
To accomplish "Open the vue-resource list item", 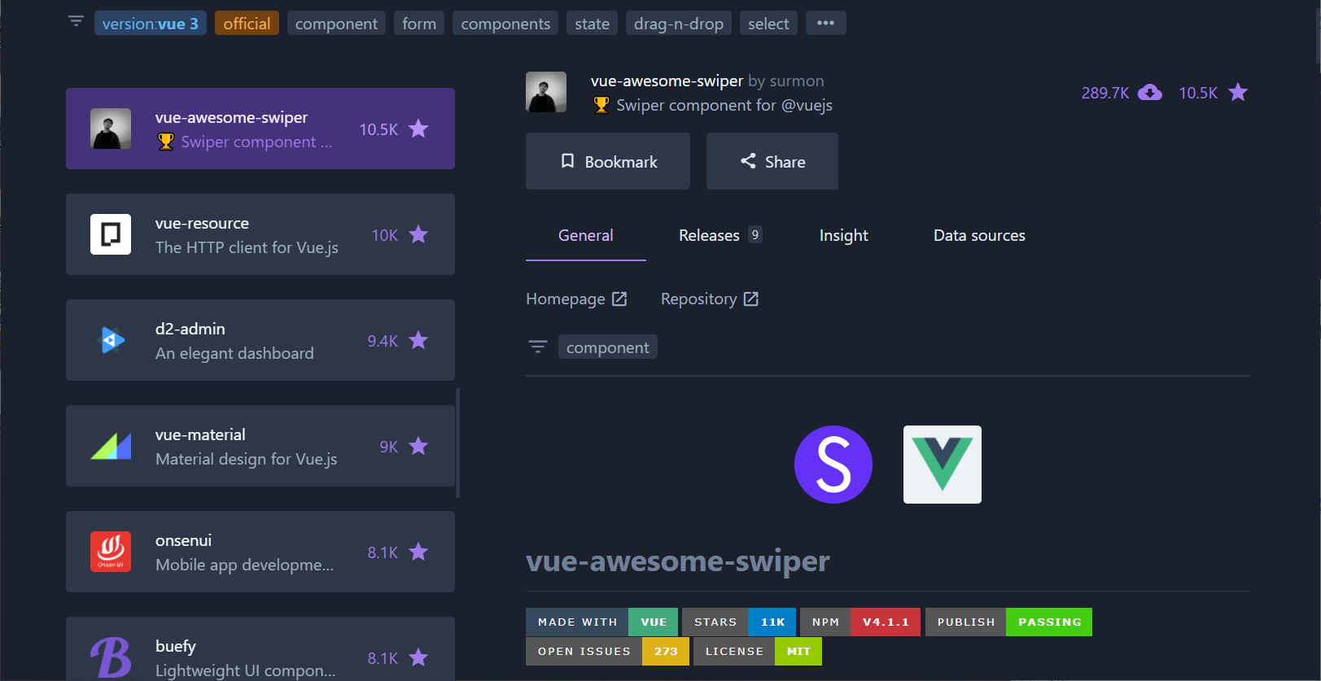I will tap(260, 234).
